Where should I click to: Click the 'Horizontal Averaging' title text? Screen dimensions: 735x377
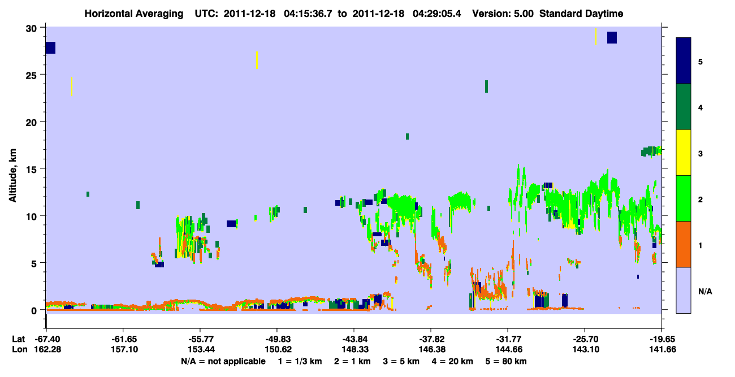[x=135, y=14]
